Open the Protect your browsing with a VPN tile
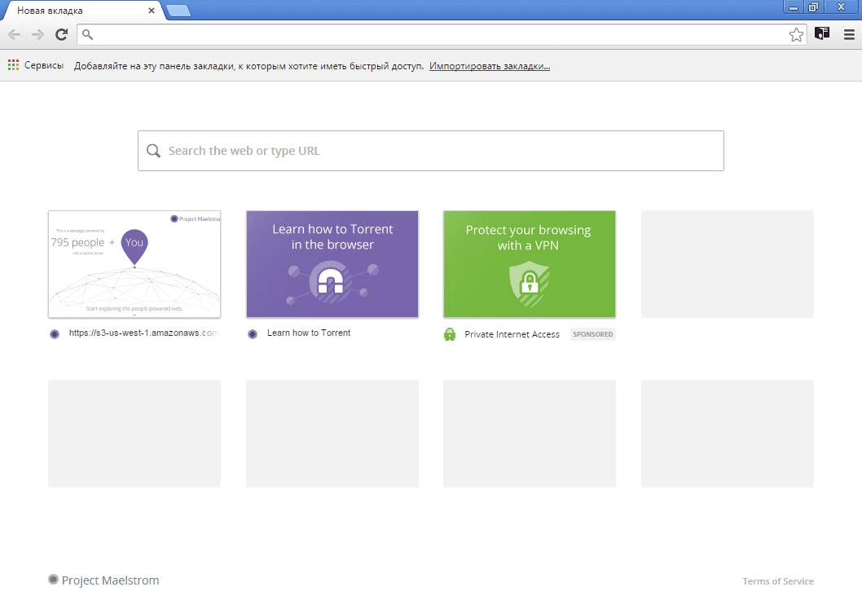The width and height of the screenshot is (862, 600). [x=530, y=264]
